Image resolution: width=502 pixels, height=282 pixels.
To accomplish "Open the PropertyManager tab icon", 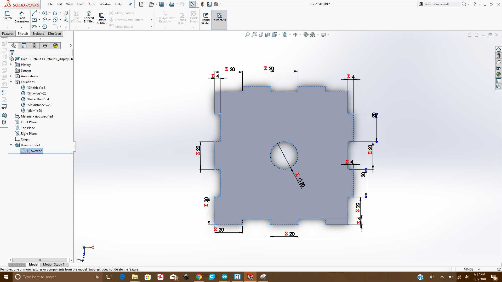I will coord(24,46).
